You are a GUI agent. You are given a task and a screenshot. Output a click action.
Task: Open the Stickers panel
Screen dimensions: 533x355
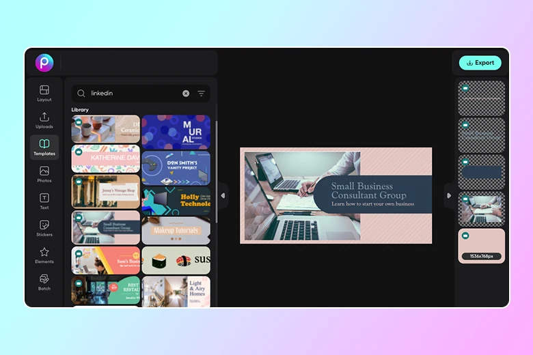coord(44,228)
